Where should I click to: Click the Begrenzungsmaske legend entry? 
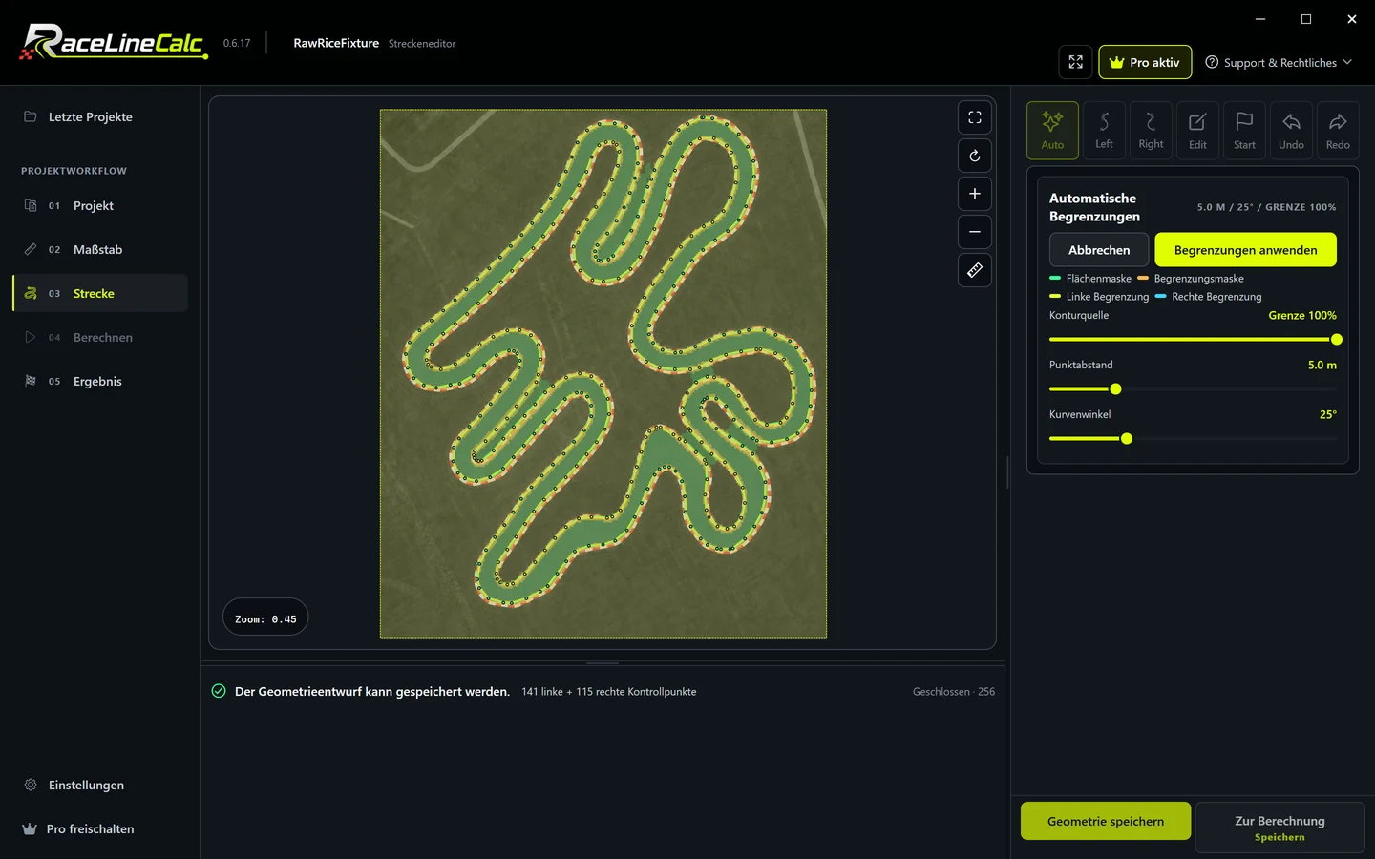(1191, 279)
